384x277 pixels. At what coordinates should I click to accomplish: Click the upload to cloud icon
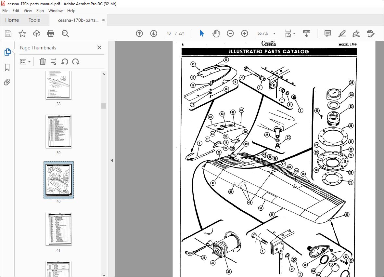37,33
